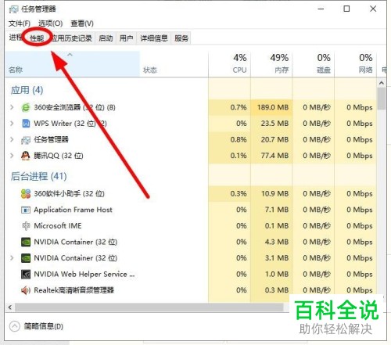Viewport: 391px width, 345px height.
Task: Click the Microsoft IME icon
Action: [26, 226]
